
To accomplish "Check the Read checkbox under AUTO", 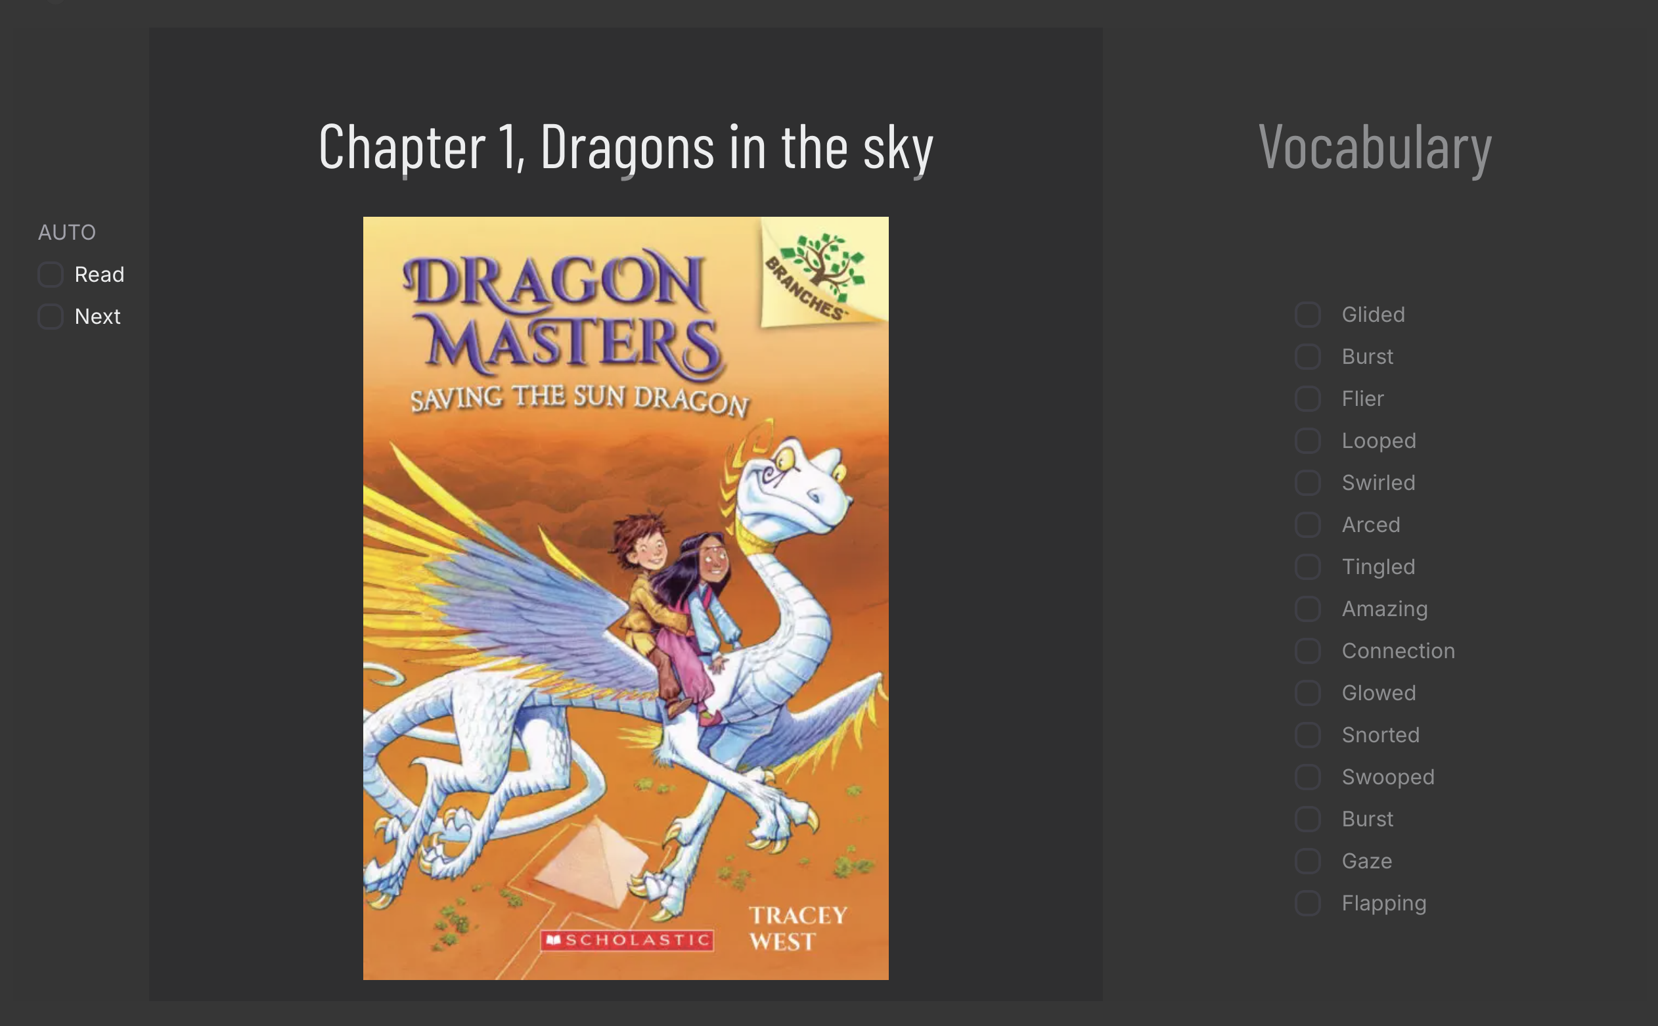I will click(x=50, y=275).
